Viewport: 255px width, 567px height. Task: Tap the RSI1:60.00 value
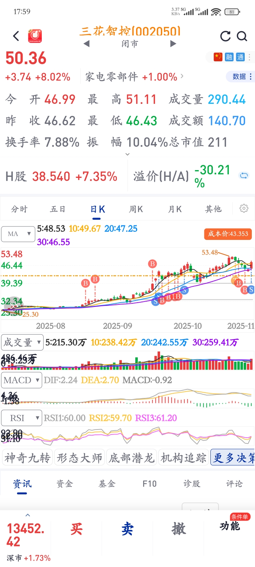(65, 418)
